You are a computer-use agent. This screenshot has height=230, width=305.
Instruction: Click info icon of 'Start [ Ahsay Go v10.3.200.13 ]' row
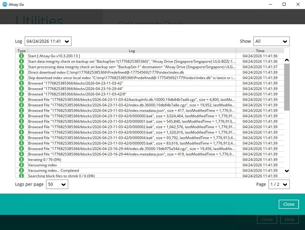point(22,56)
